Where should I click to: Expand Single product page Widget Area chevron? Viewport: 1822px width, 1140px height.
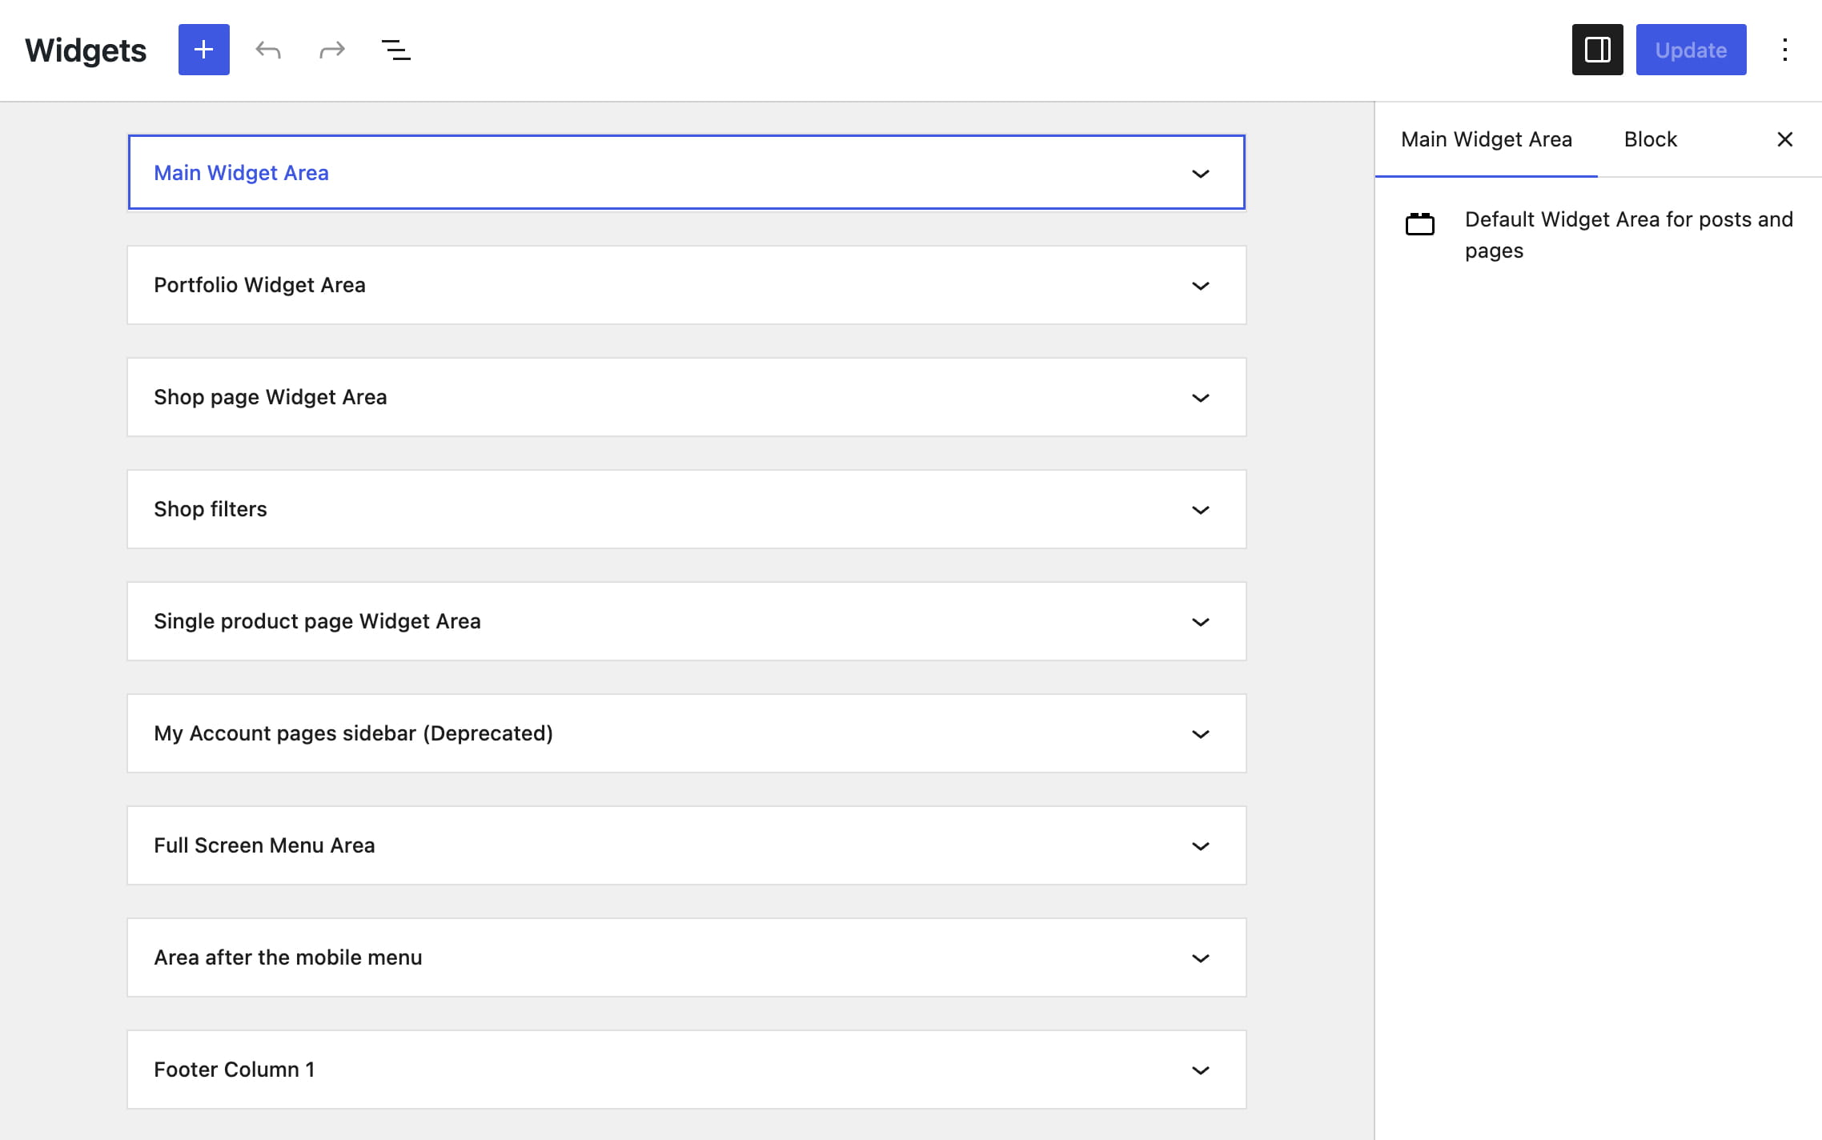pos(1200,621)
